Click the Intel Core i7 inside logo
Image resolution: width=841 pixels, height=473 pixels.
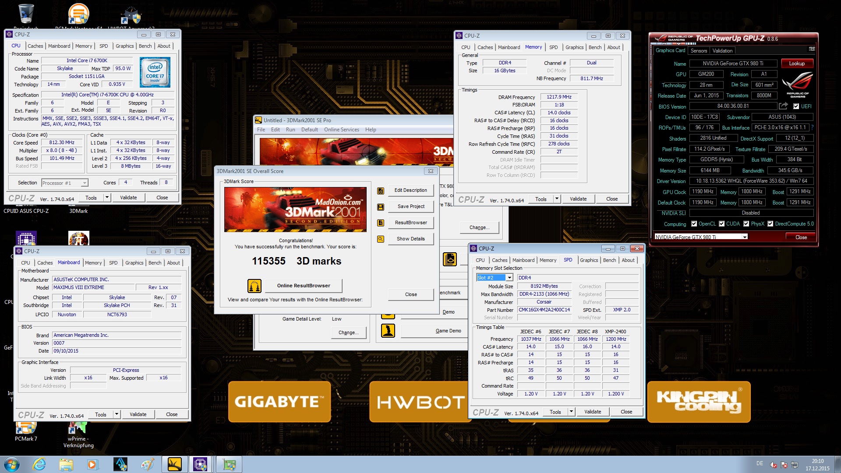tap(155, 73)
